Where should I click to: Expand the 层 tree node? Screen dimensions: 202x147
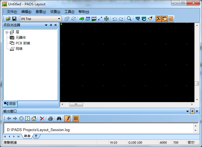(x=7, y=32)
